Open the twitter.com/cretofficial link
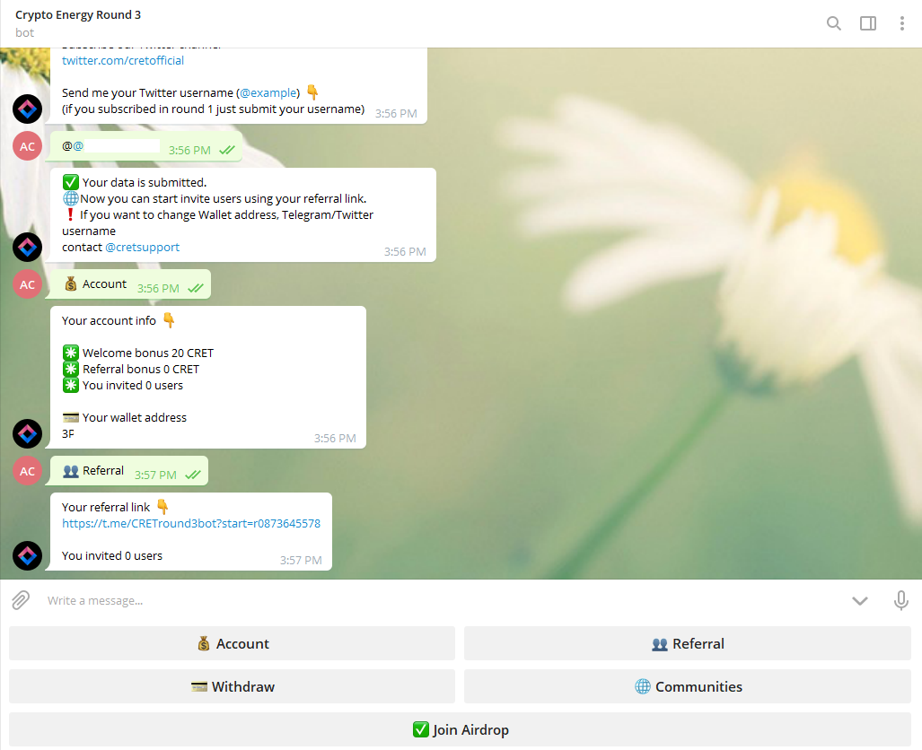The height and width of the screenshot is (750, 922). click(123, 60)
